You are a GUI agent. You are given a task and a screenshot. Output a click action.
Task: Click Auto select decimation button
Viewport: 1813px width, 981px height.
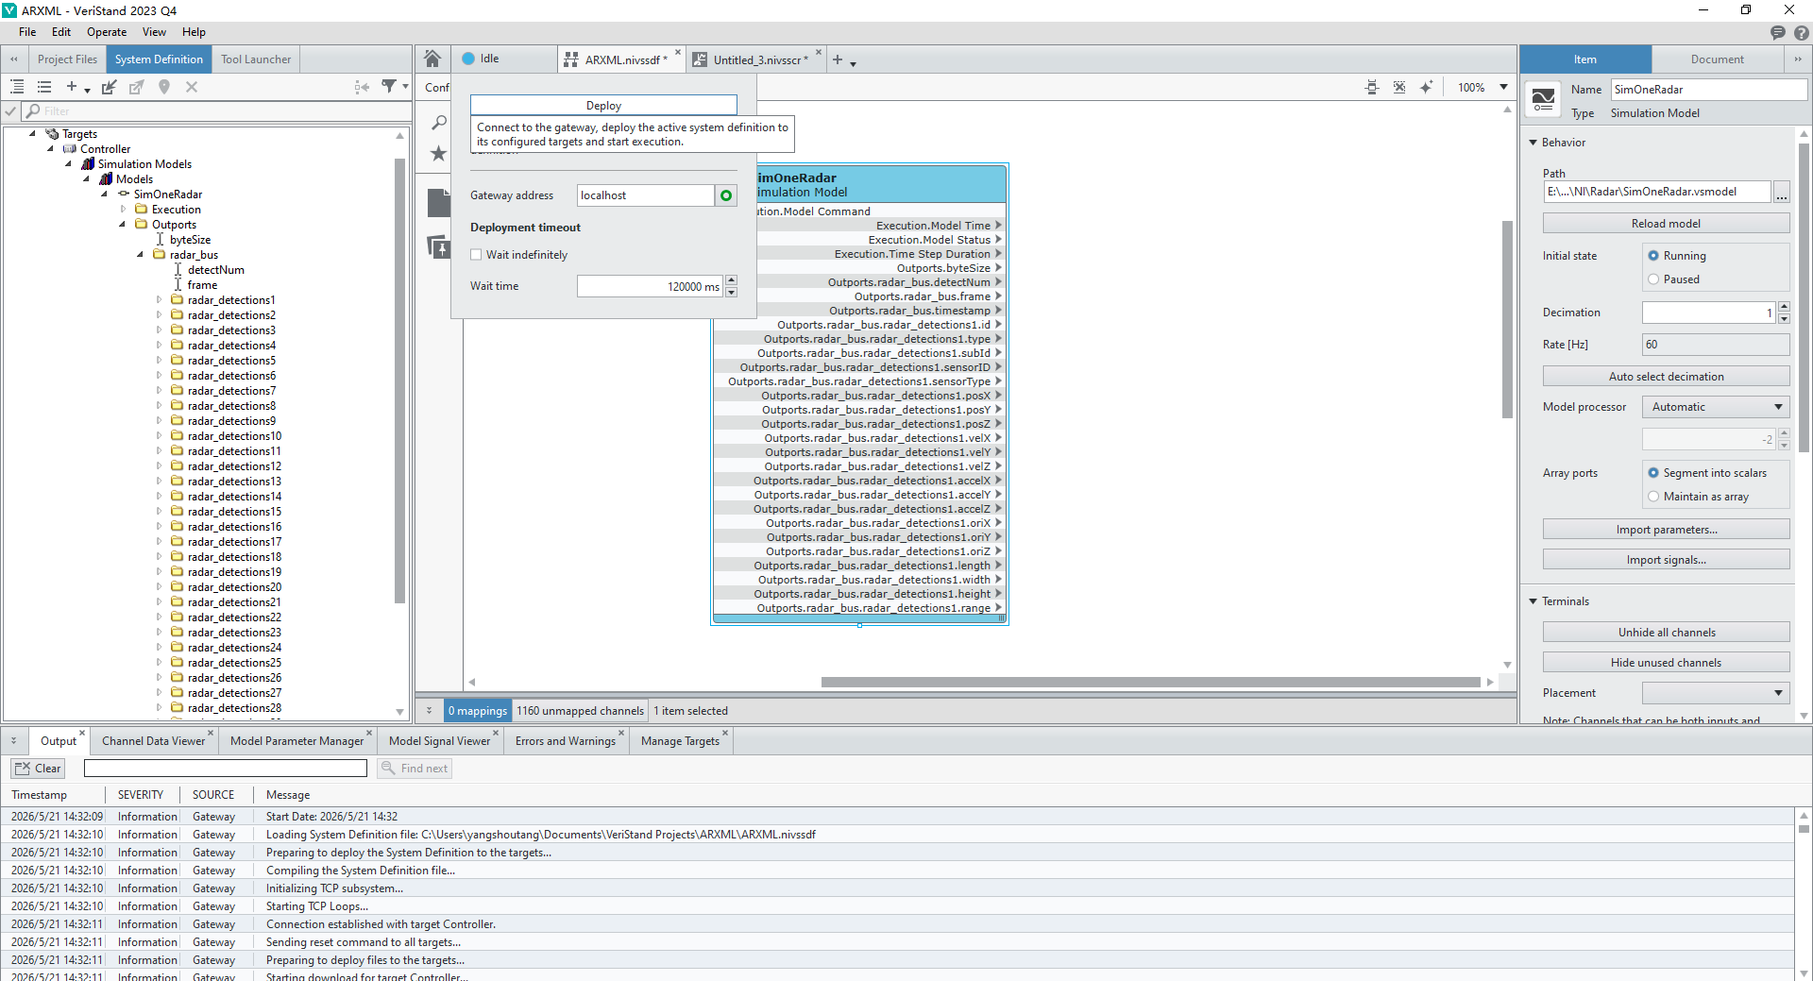tap(1666, 377)
